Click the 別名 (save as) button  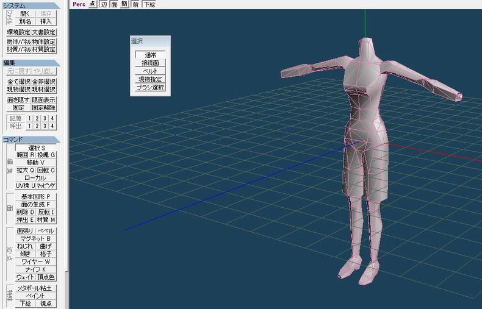click(x=25, y=21)
